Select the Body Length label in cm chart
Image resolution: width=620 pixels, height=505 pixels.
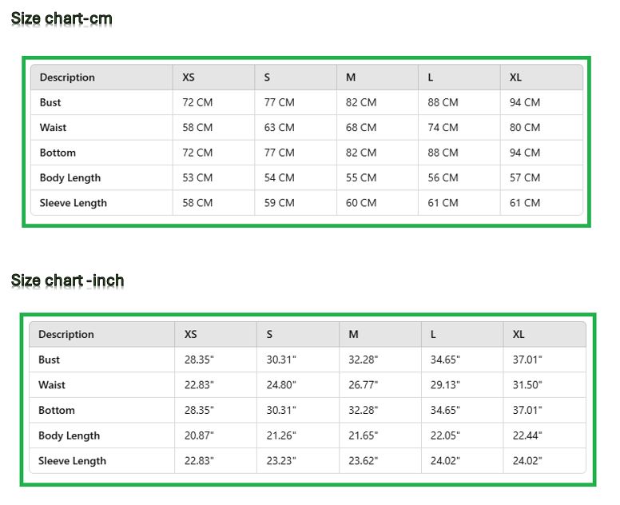point(70,178)
